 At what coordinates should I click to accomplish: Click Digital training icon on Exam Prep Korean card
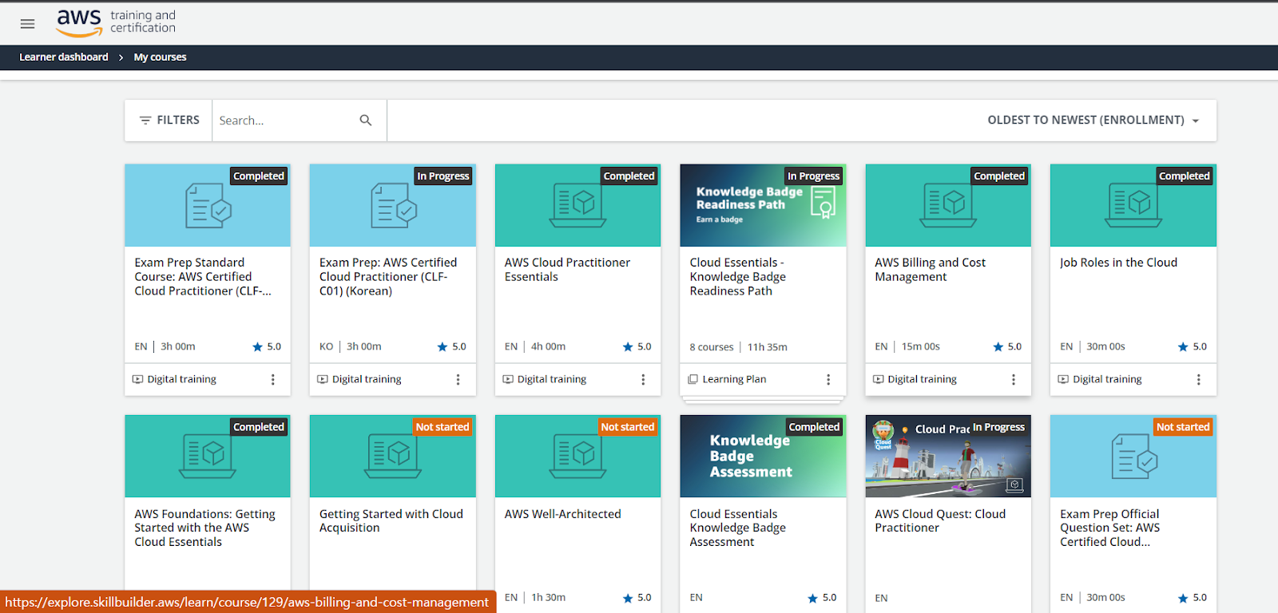(x=323, y=380)
